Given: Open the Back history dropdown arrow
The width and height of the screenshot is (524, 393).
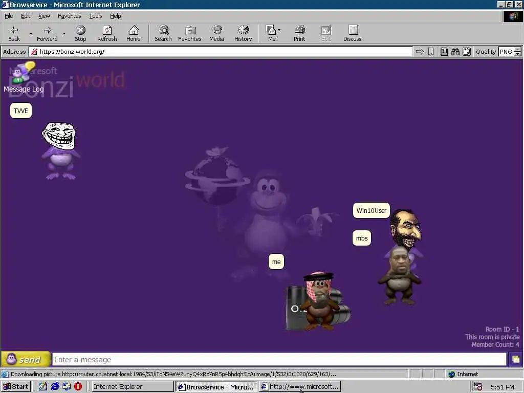Looking at the screenshot, I should pyautogui.click(x=31, y=33).
